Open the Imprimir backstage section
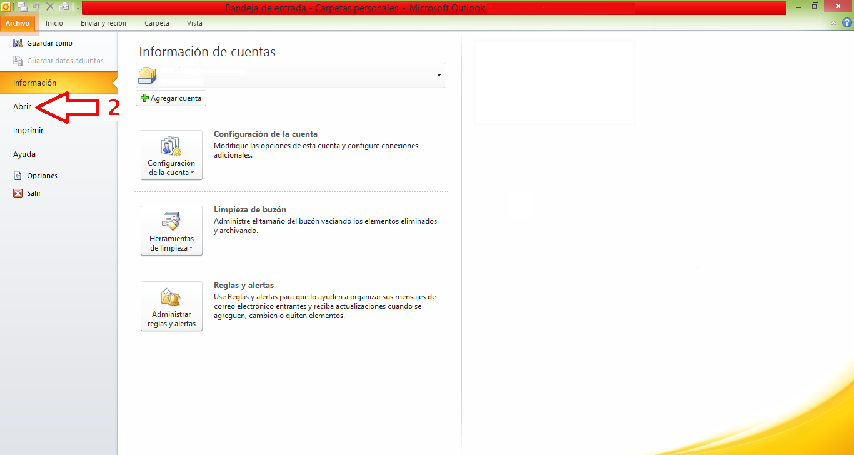Image resolution: width=854 pixels, height=455 pixels. pos(28,131)
